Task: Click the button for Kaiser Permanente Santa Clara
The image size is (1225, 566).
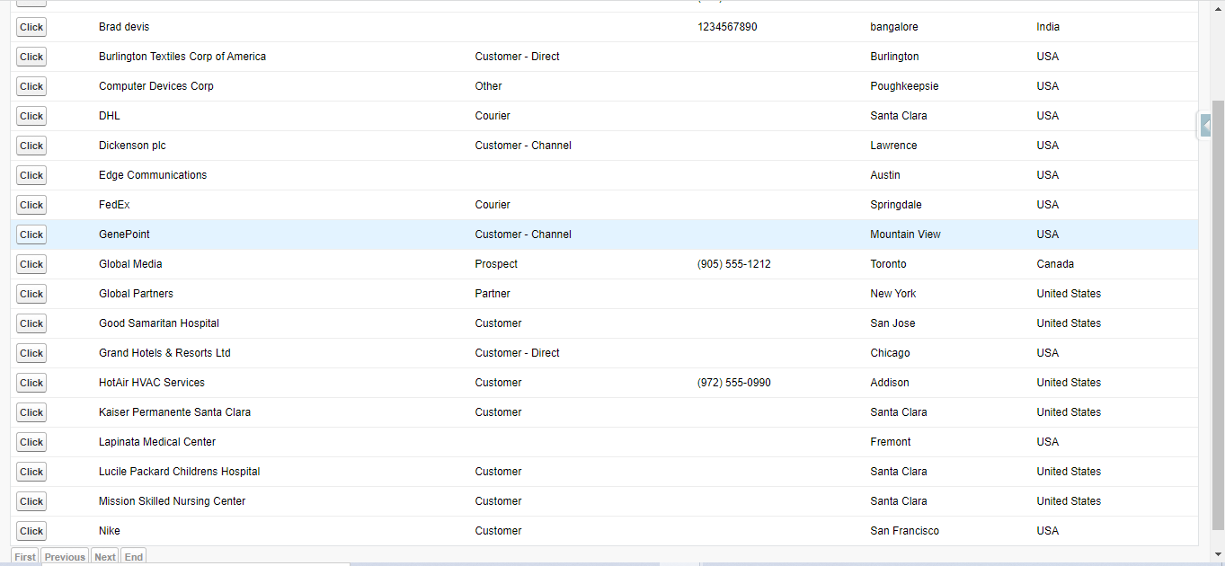Action: [x=31, y=412]
